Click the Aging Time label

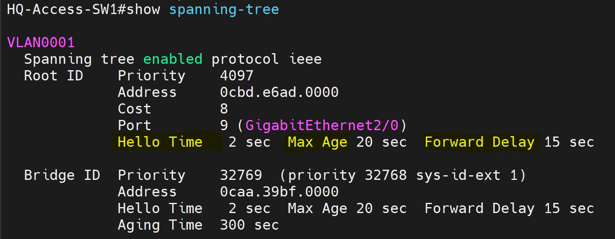coord(160,225)
